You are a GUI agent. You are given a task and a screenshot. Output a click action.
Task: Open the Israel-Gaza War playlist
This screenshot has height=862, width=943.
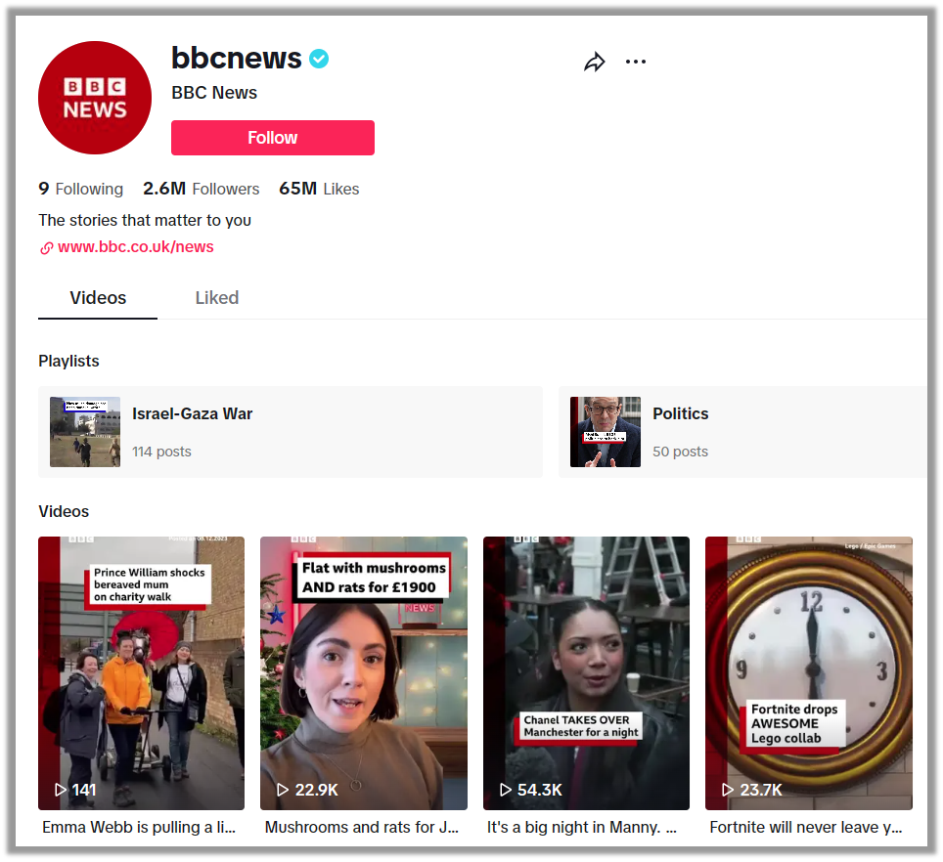point(291,432)
